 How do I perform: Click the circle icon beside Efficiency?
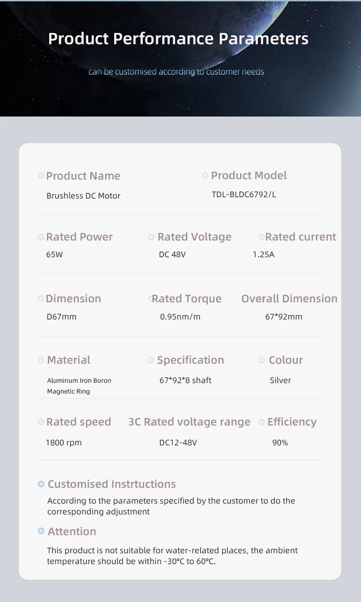click(x=262, y=422)
